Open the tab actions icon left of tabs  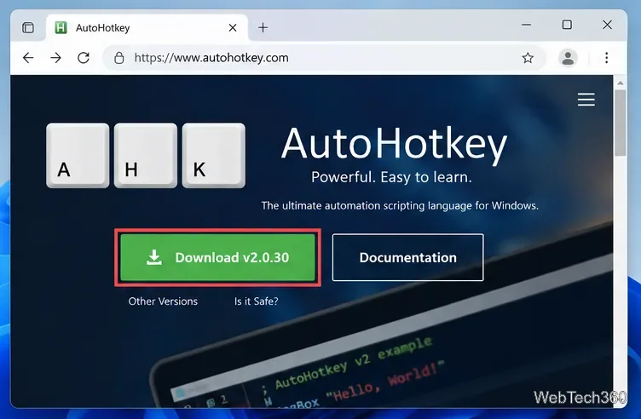28,28
